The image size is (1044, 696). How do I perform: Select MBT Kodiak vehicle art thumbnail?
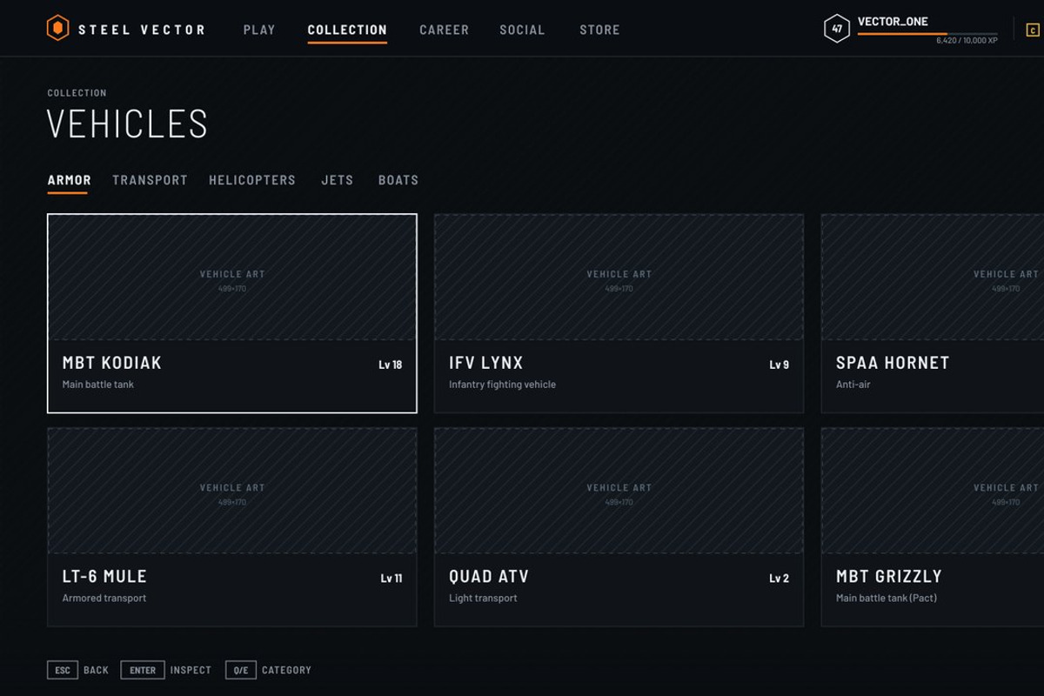(232, 278)
